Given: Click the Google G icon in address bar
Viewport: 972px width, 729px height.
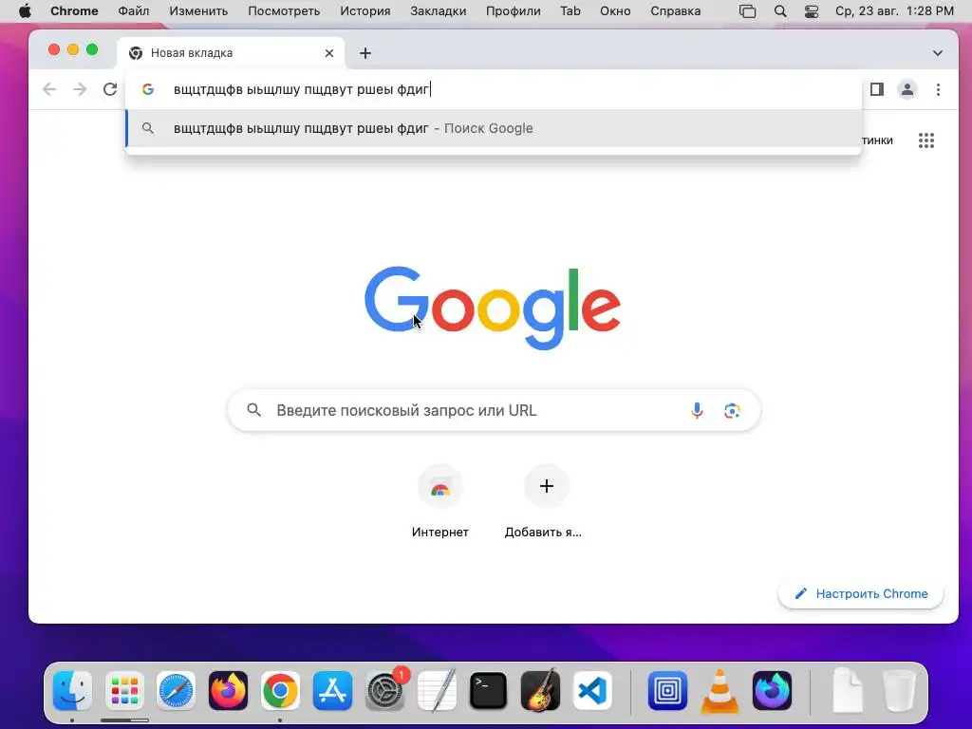Looking at the screenshot, I should (x=147, y=89).
